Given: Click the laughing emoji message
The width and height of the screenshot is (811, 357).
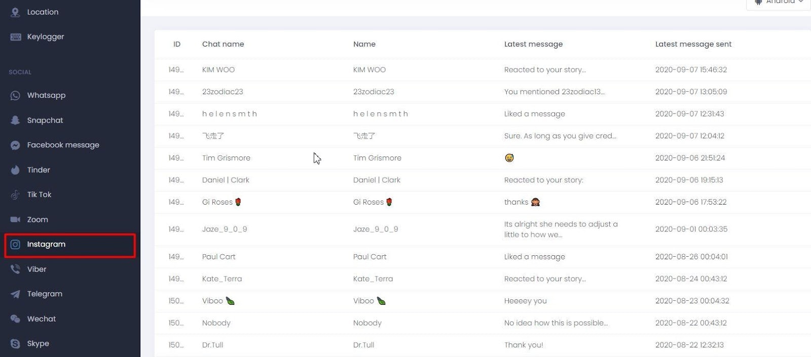Looking at the screenshot, I should tap(509, 158).
